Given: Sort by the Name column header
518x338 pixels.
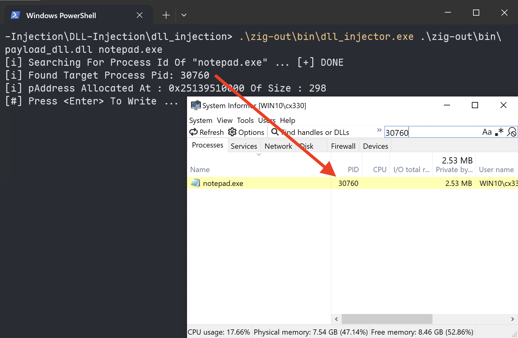Looking at the screenshot, I should tap(259, 165).
